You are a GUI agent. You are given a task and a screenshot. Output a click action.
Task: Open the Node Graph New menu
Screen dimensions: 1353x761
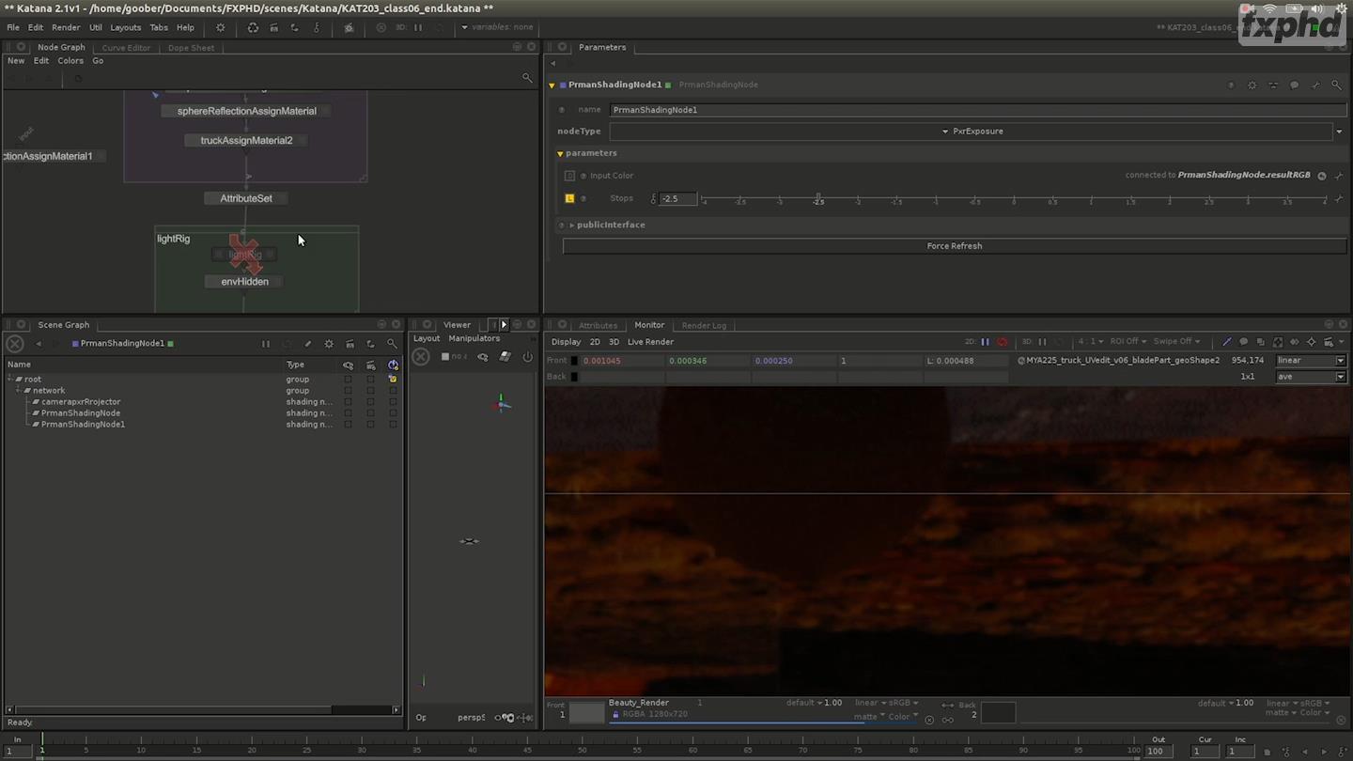pos(16,61)
